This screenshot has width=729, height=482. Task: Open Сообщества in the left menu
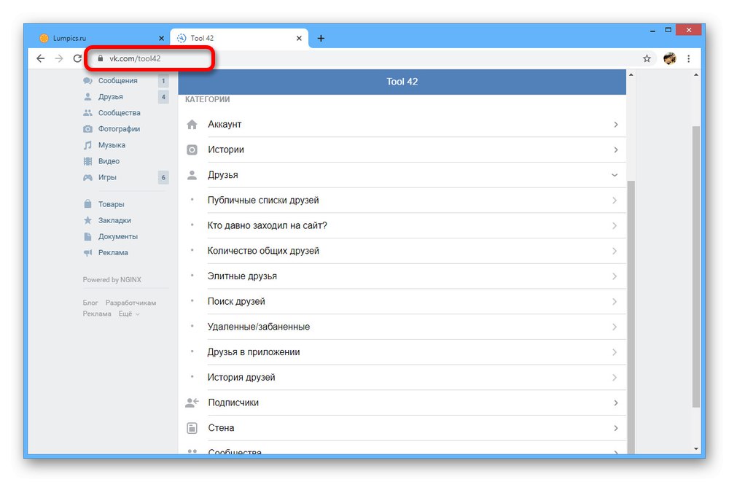119,112
